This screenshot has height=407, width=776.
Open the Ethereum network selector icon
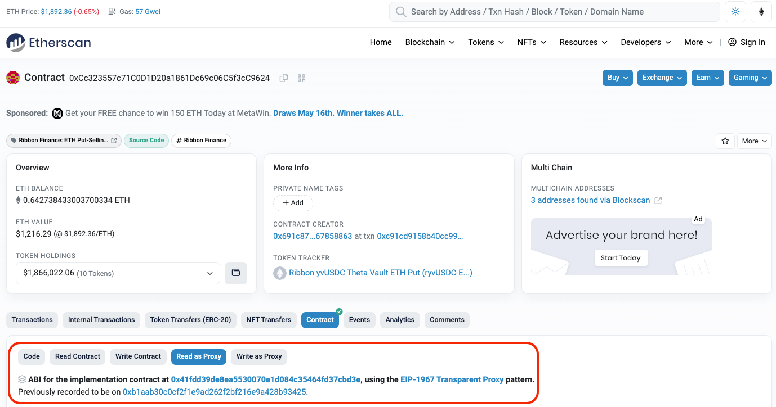pyautogui.click(x=761, y=12)
